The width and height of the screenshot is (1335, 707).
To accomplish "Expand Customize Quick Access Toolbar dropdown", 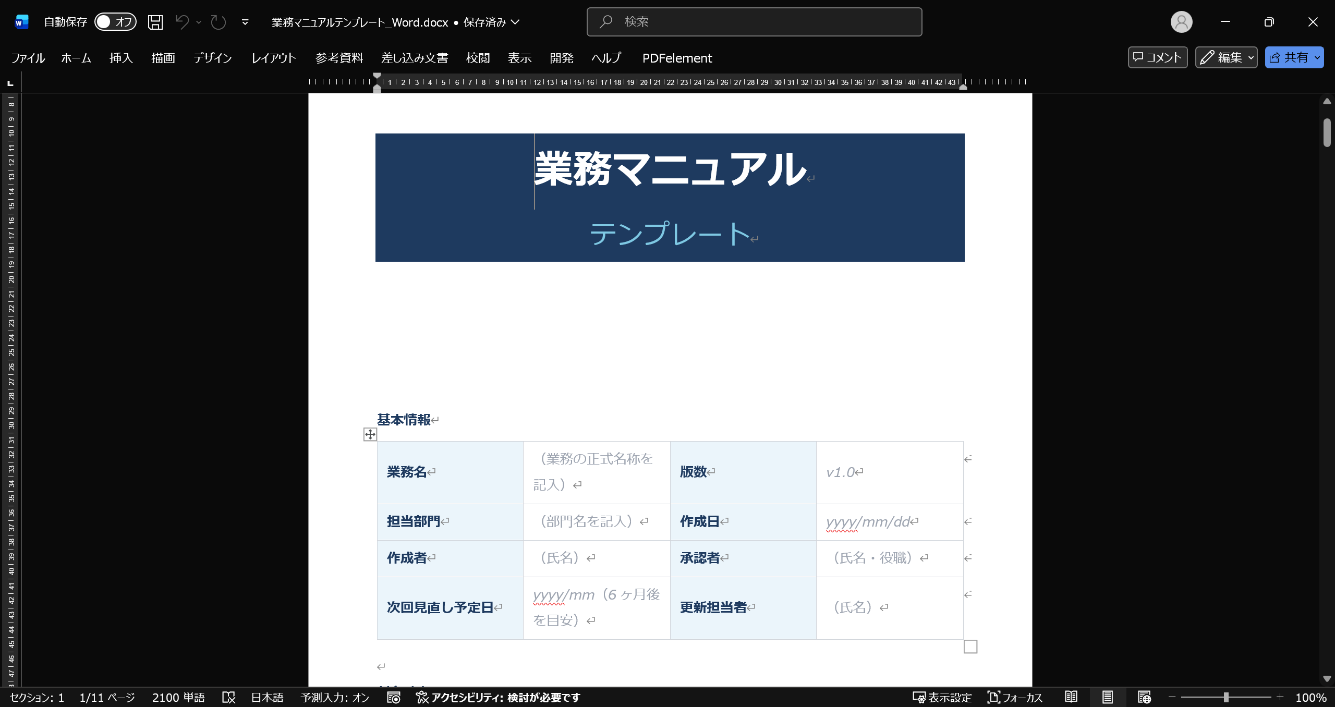I will click(x=245, y=22).
